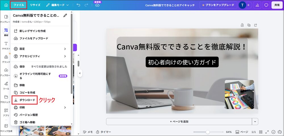Click the design title in header
Viewport: 284px width, 136px height.
170,5
